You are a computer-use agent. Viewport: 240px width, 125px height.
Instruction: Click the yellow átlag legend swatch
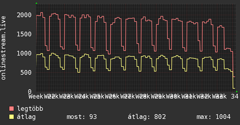11,117
